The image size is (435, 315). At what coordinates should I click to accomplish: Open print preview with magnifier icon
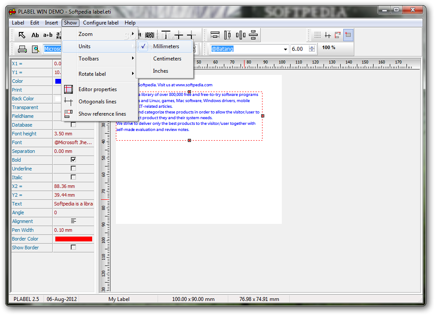coord(36,49)
